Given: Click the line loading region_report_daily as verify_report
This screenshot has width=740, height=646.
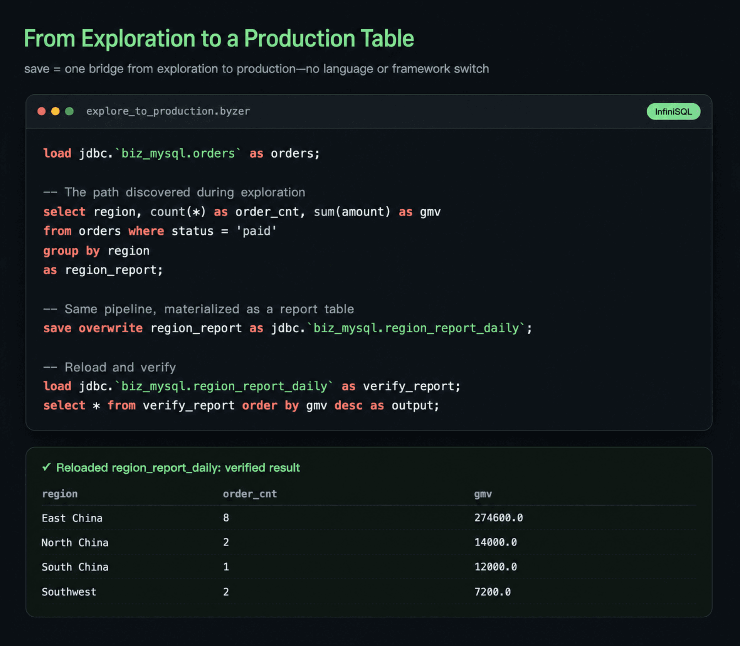Looking at the screenshot, I should pyautogui.click(x=252, y=386).
